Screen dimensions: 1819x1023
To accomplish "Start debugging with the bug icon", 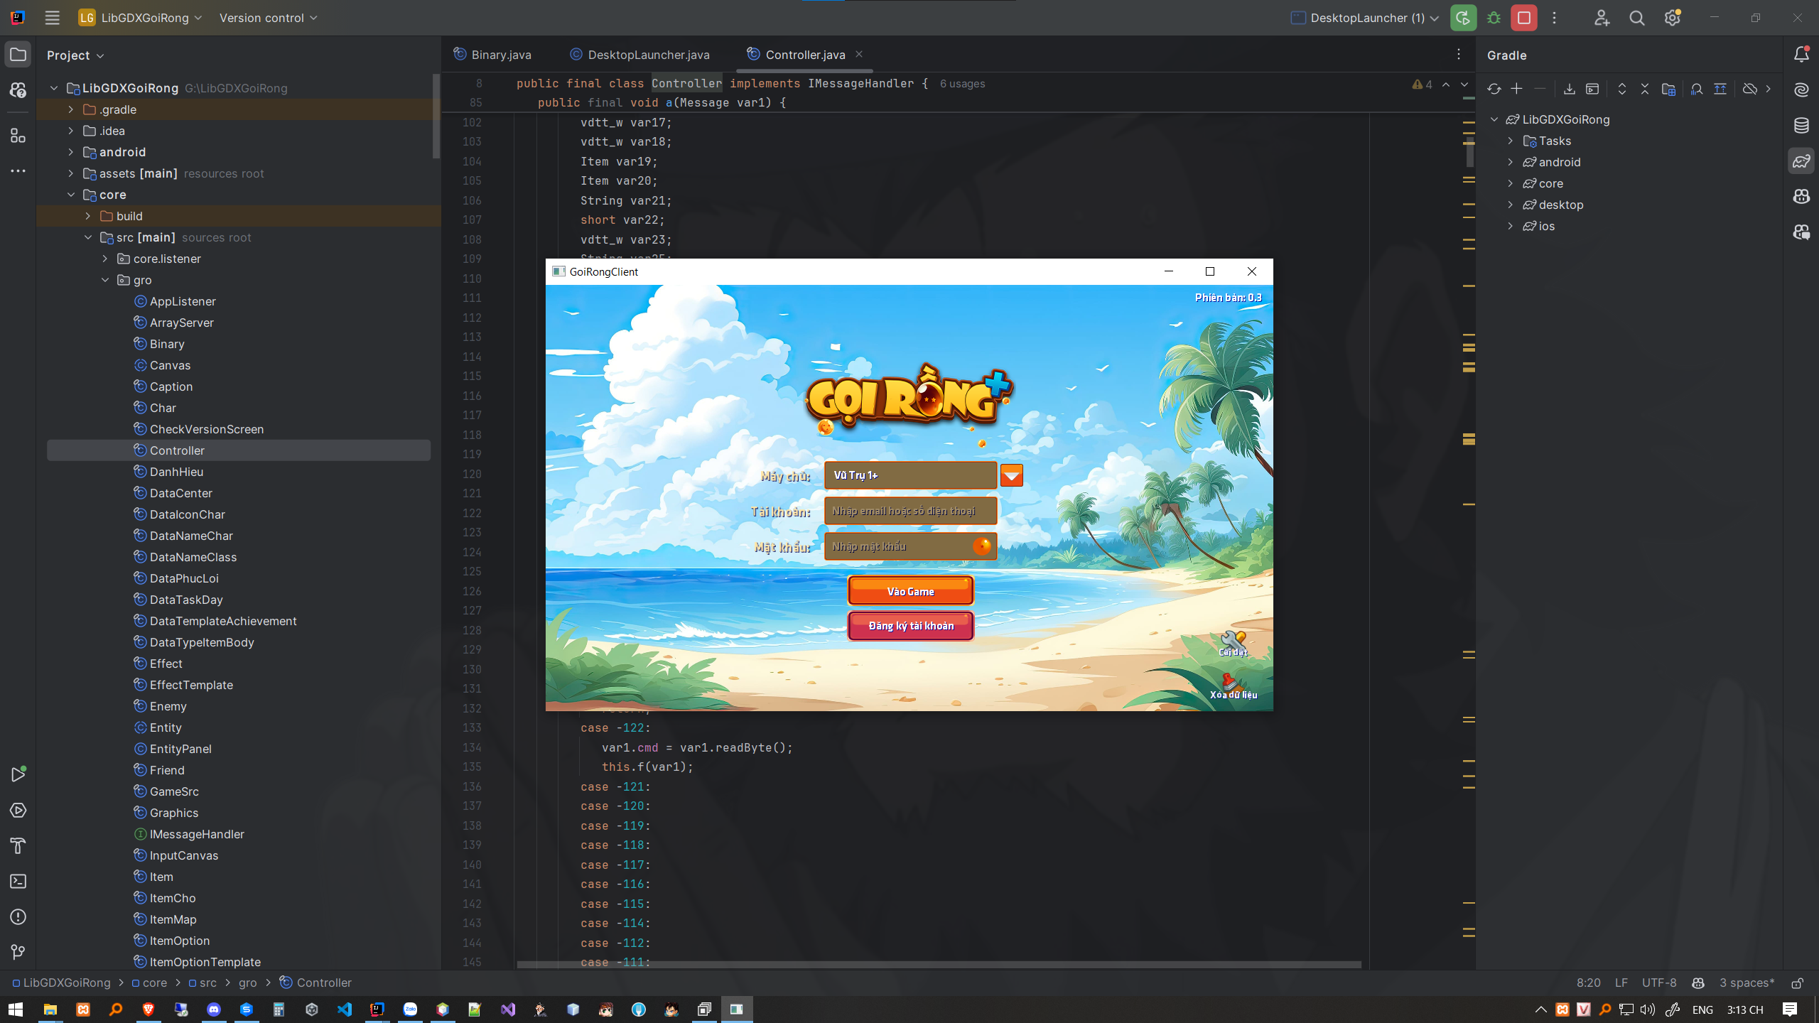I will [x=1494, y=18].
